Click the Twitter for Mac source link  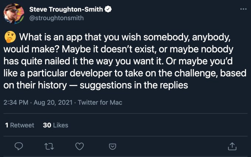(100, 103)
